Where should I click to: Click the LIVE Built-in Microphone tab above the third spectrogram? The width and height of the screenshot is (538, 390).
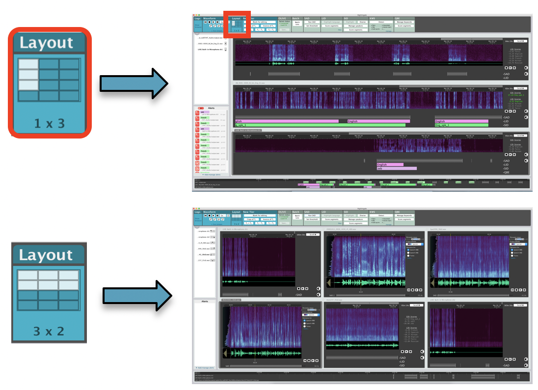248,130
